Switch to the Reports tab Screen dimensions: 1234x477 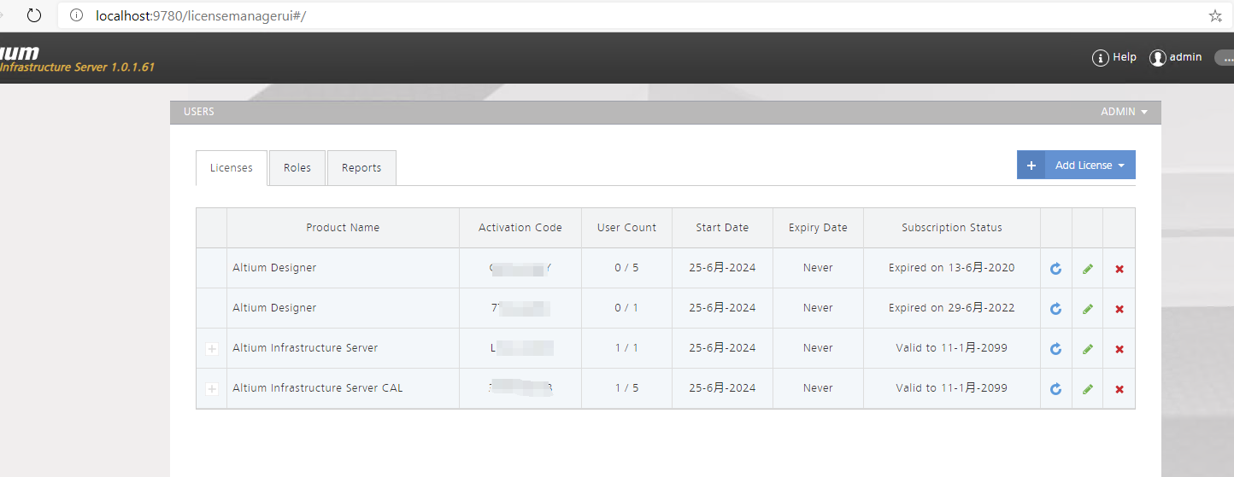361,168
